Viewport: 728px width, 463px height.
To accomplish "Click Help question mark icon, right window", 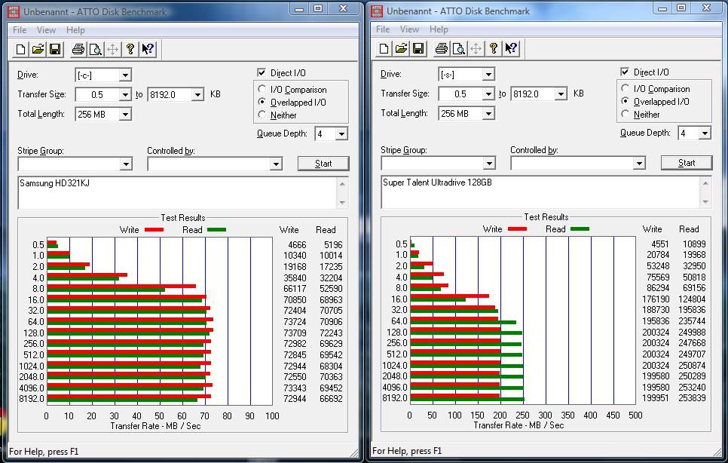I will click(493, 48).
